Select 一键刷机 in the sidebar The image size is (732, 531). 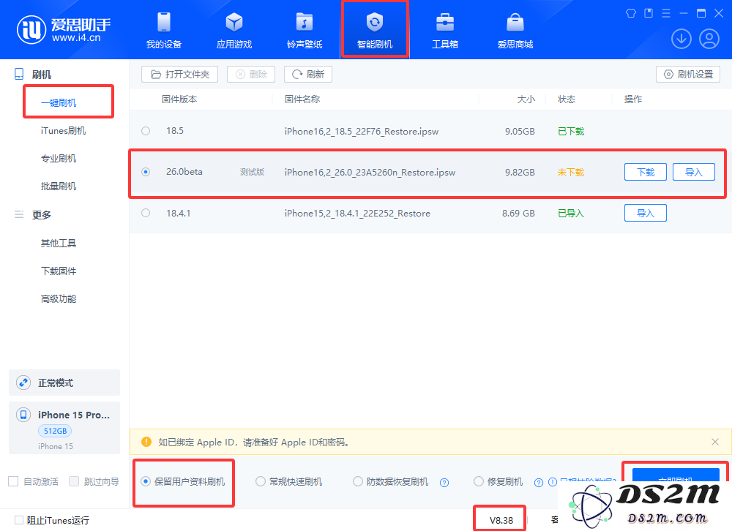[59, 102]
